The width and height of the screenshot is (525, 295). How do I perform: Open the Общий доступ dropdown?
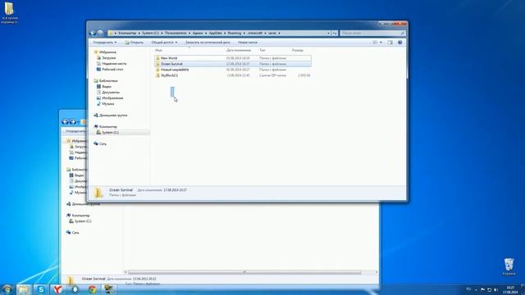(164, 43)
